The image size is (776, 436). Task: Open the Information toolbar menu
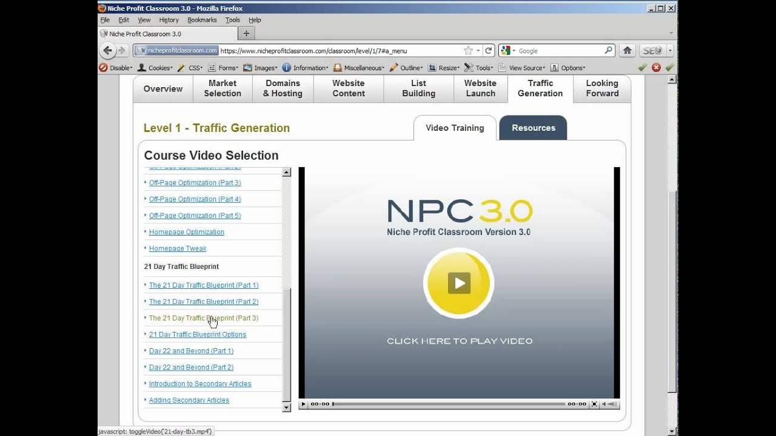click(305, 68)
